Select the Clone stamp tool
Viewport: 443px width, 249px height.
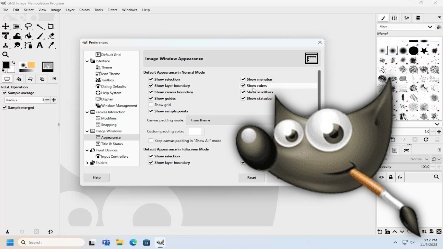[6, 45]
